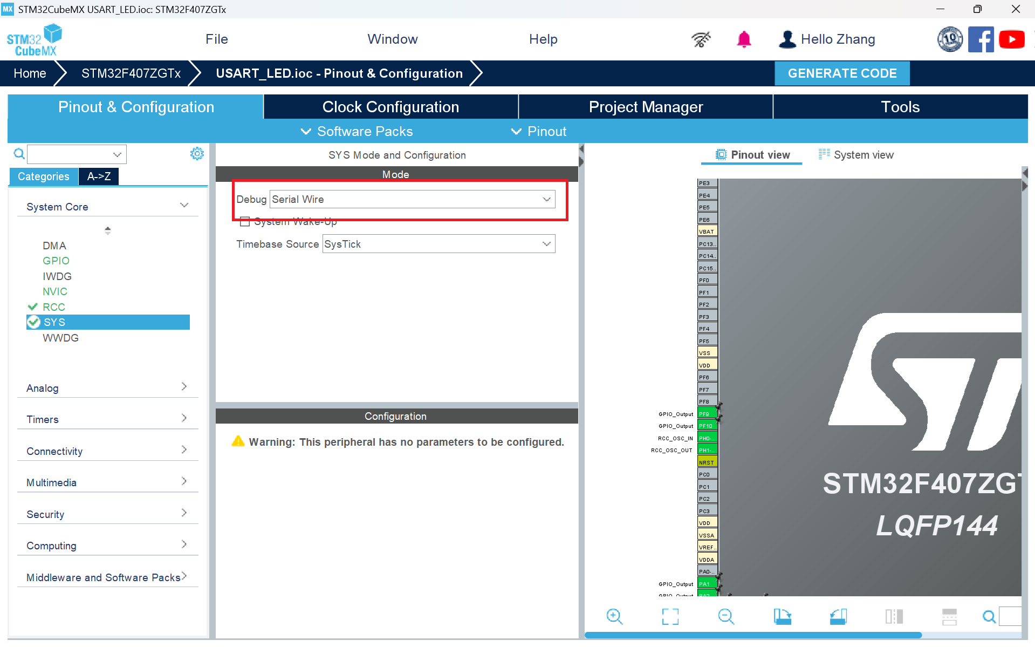Viewport: 1035px width, 647px height.
Task: Go to the Home breadcrumb
Action: click(30, 73)
